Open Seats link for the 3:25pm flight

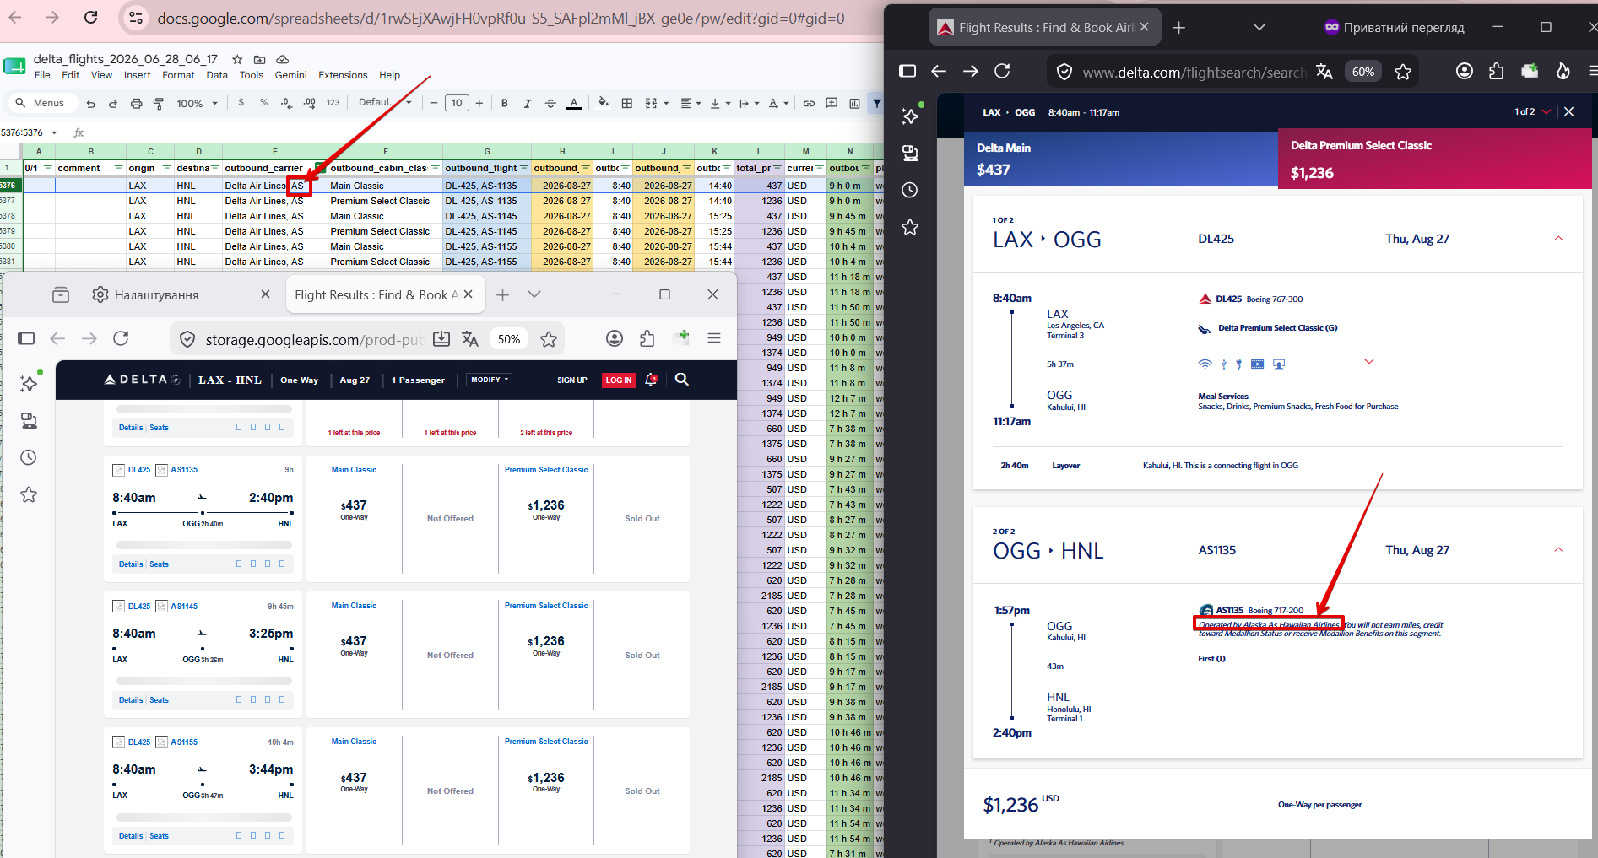pos(159,700)
